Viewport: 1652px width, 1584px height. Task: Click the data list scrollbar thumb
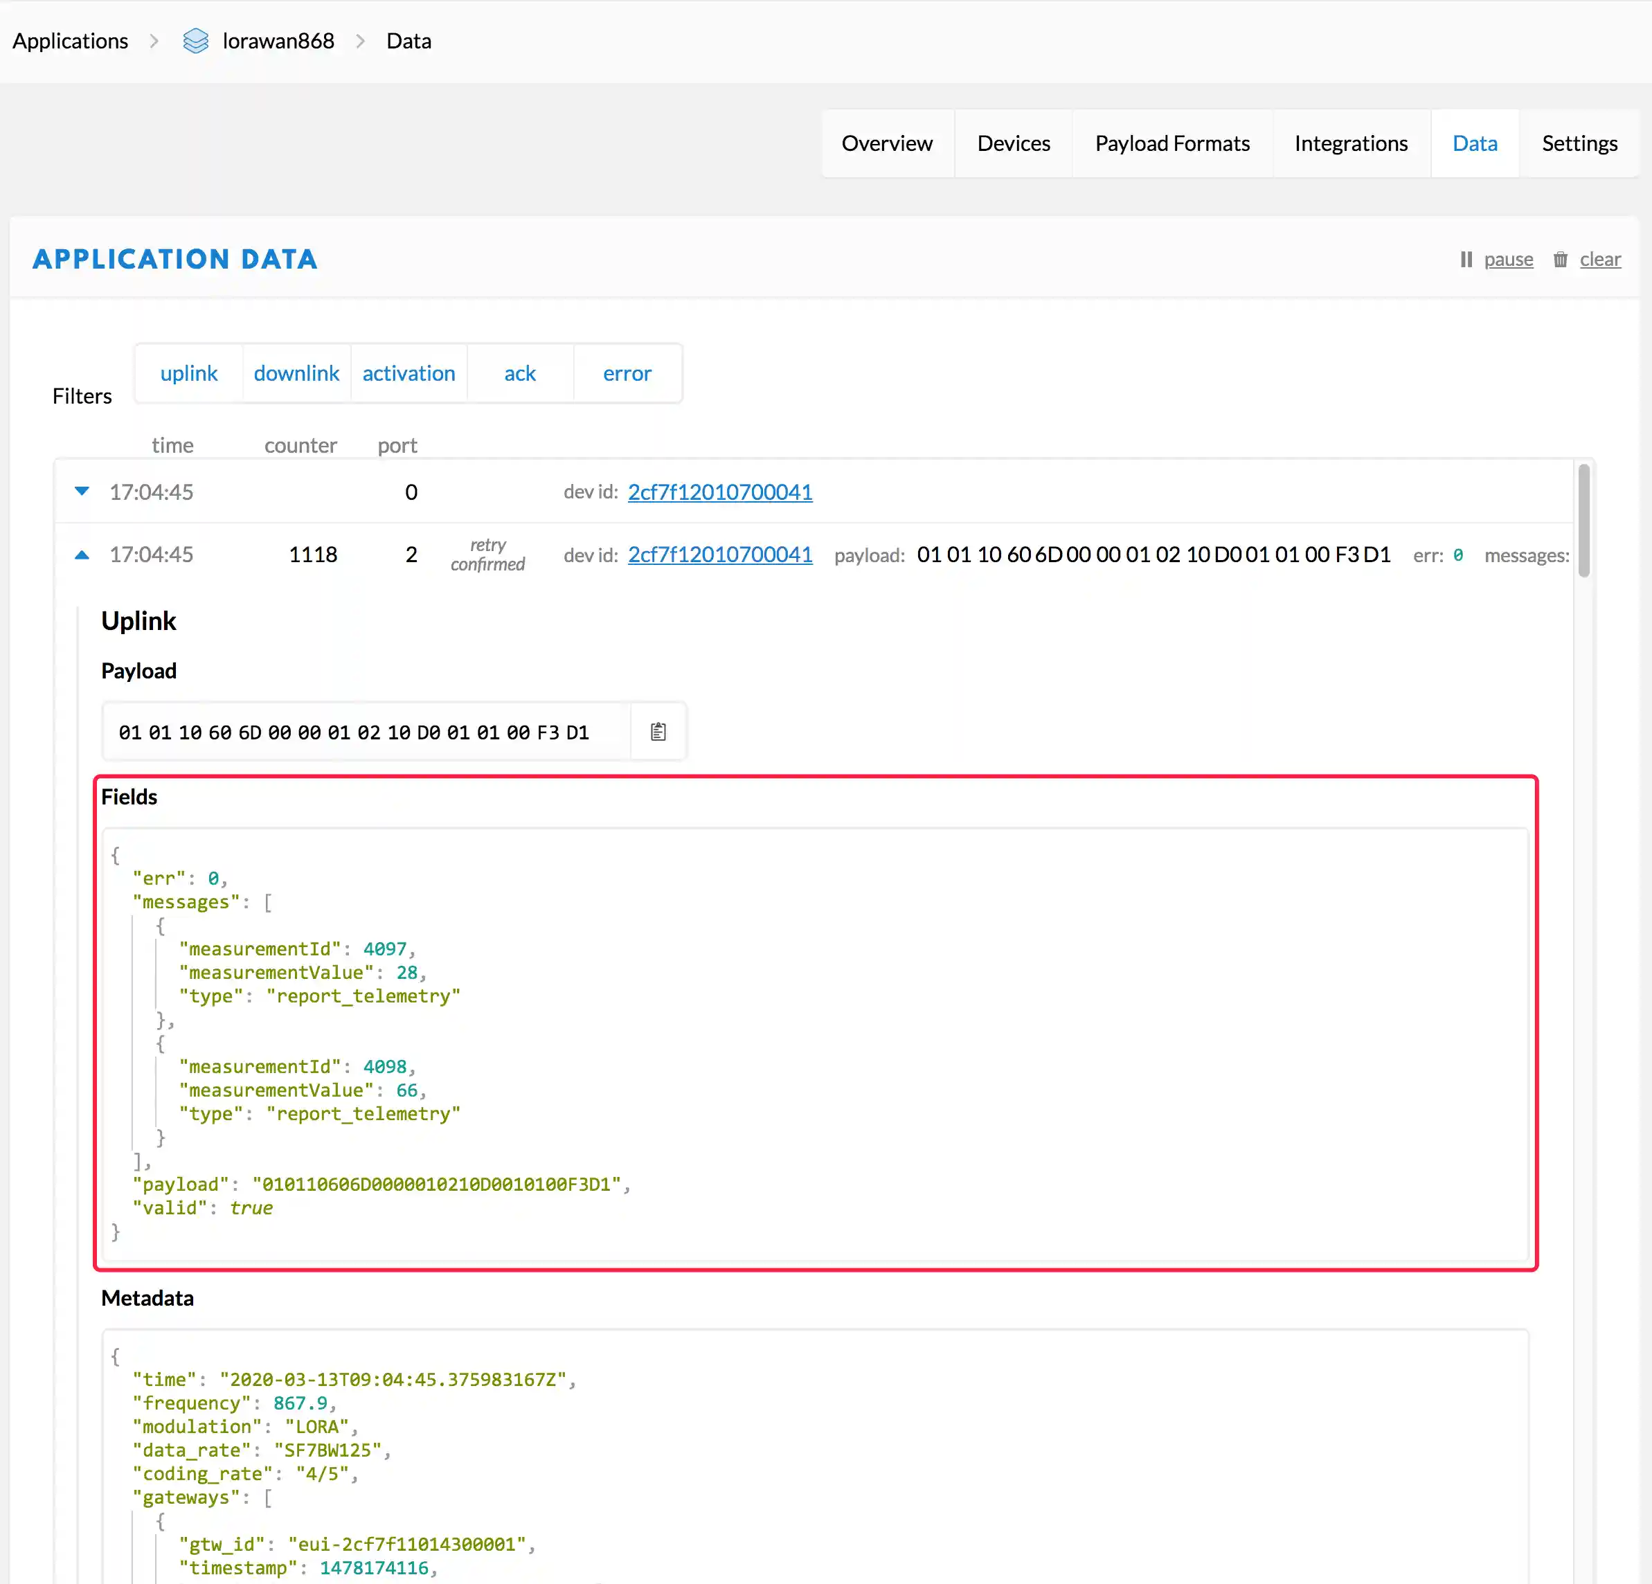(x=1583, y=520)
